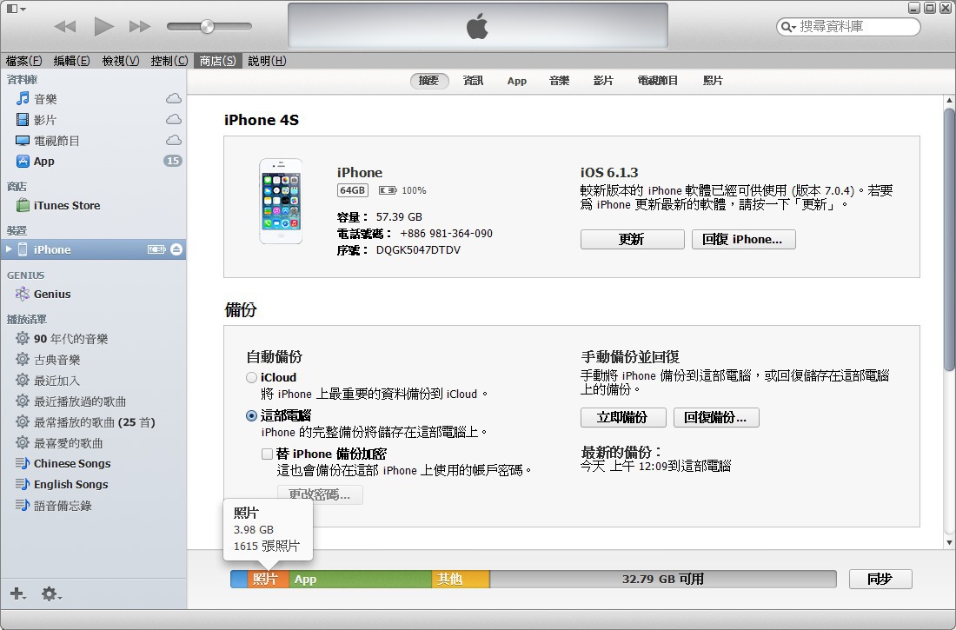The height and width of the screenshot is (630, 956).
Task: Open the 語音備忘錄 playlist
Action: [93, 505]
